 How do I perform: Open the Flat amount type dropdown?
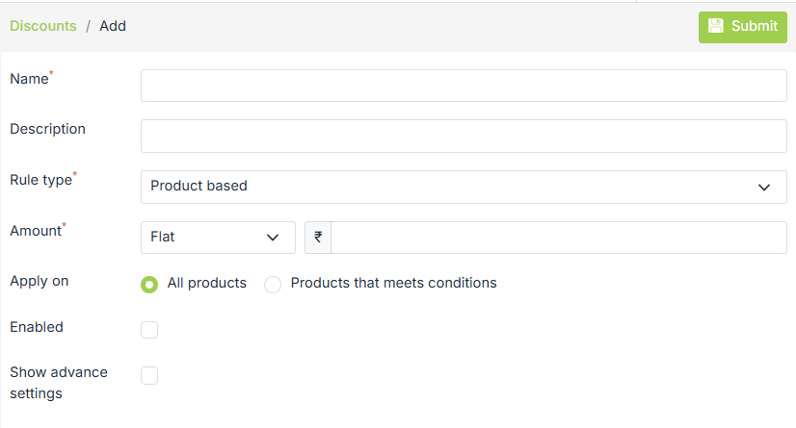point(217,238)
